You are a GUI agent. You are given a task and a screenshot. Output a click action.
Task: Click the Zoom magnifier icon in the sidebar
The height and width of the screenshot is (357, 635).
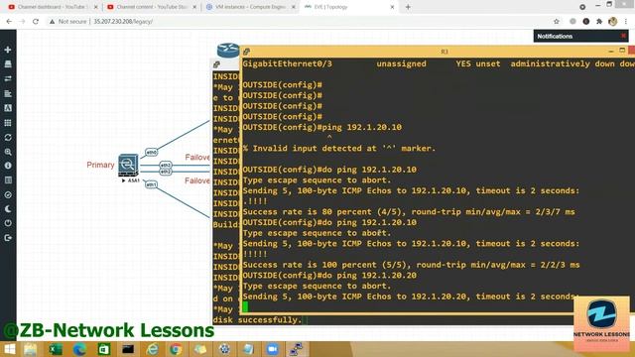(x=8, y=152)
